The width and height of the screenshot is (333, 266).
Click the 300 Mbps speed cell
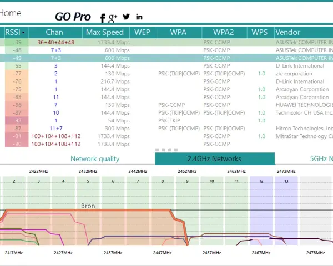[x=117, y=129]
